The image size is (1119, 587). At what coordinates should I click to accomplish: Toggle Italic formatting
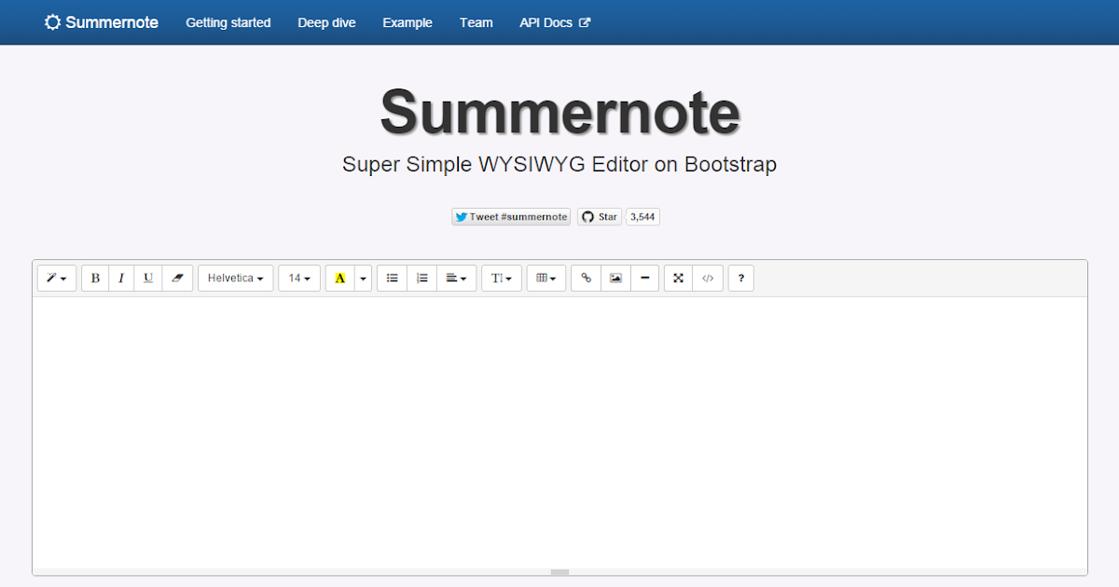pyautogui.click(x=121, y=278)
